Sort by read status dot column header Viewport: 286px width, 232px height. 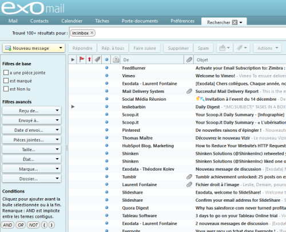tap(107, 60)
